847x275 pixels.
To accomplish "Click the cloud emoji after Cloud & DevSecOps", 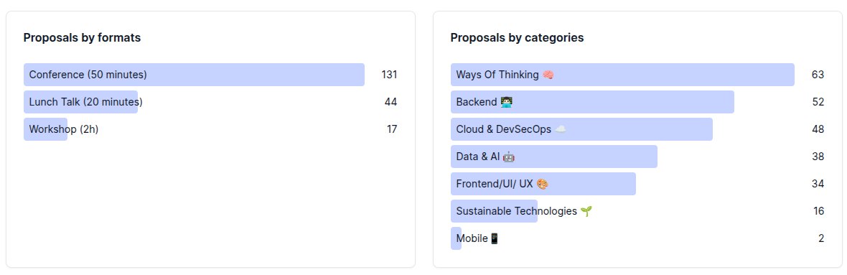I will (x=561, y=129).
